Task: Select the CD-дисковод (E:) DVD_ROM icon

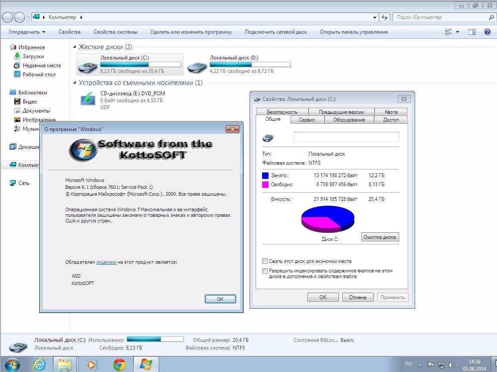Action: (x=88, y=99)
